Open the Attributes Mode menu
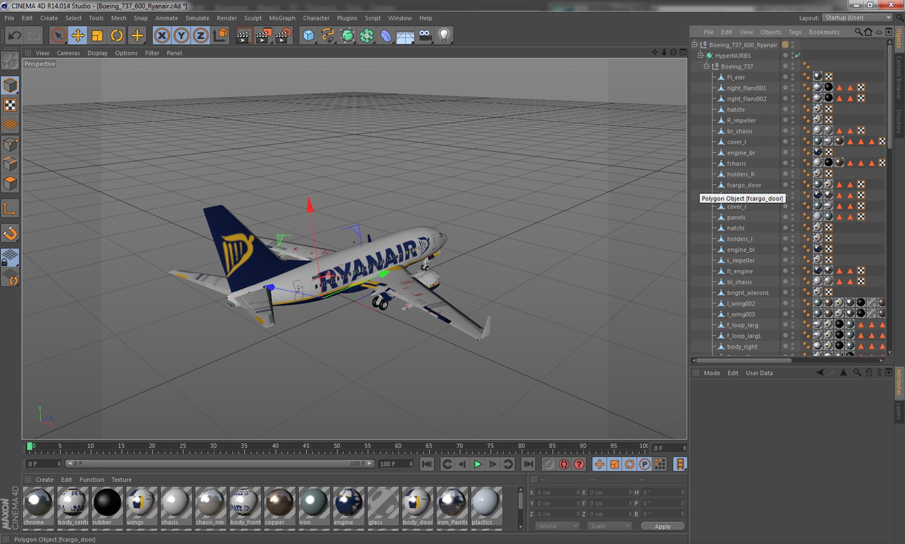905x544 pixels. coord(712,373)
